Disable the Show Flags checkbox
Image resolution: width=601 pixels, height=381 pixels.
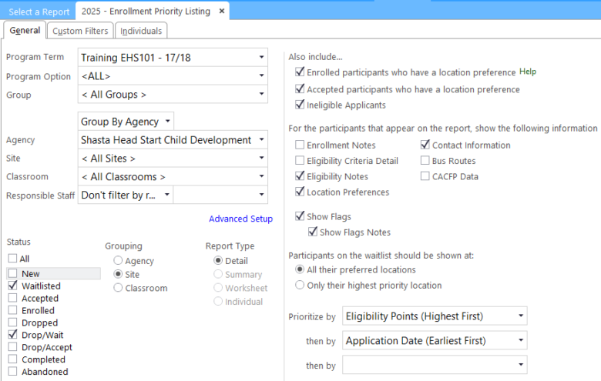pyautogui.click(x=300, y=217)
